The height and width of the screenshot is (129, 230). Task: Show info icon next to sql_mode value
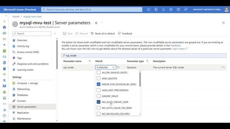pos(118,67)
